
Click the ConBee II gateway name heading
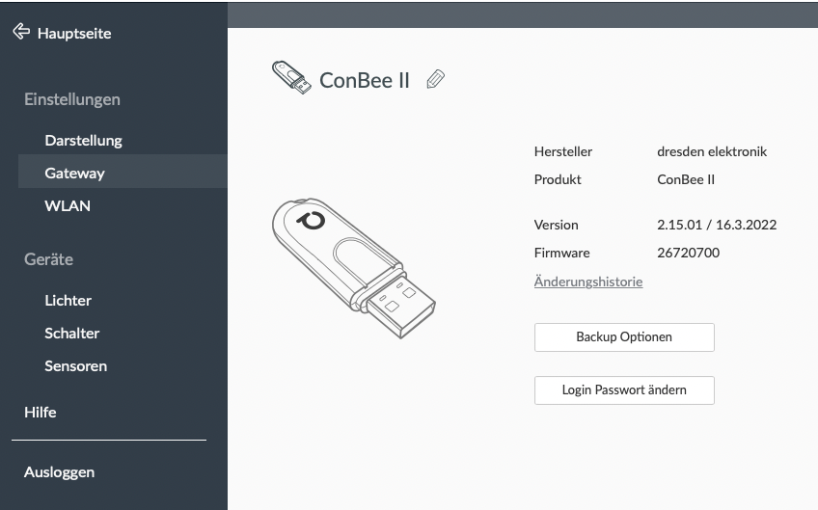365,80
